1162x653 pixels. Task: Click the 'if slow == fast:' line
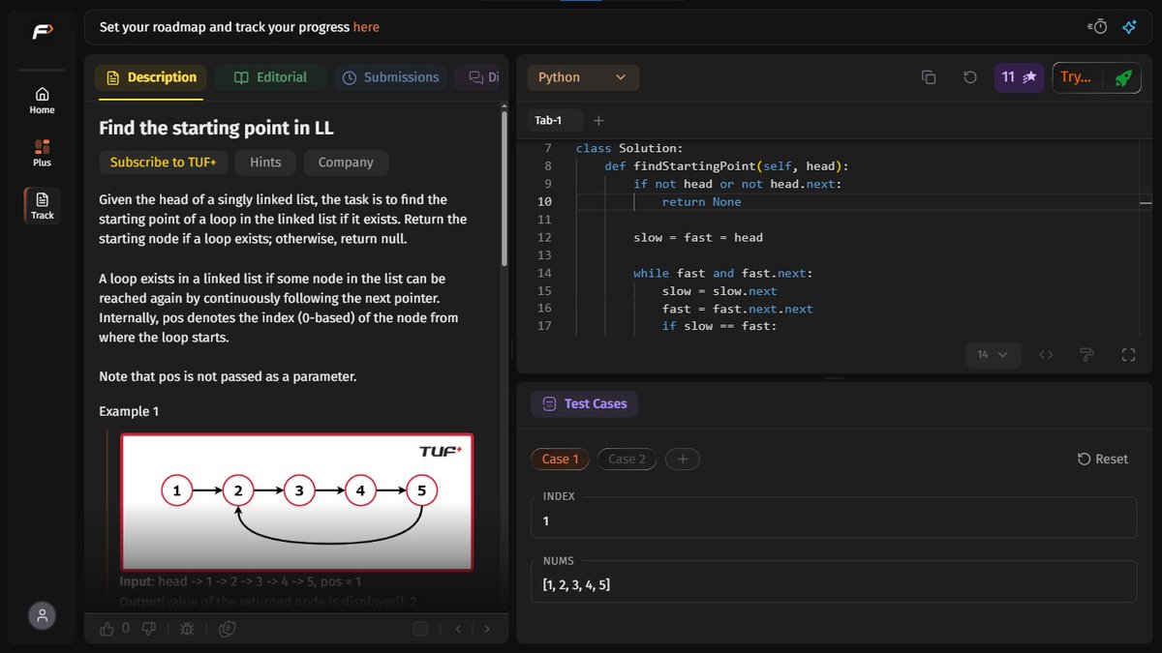point(719,326)
